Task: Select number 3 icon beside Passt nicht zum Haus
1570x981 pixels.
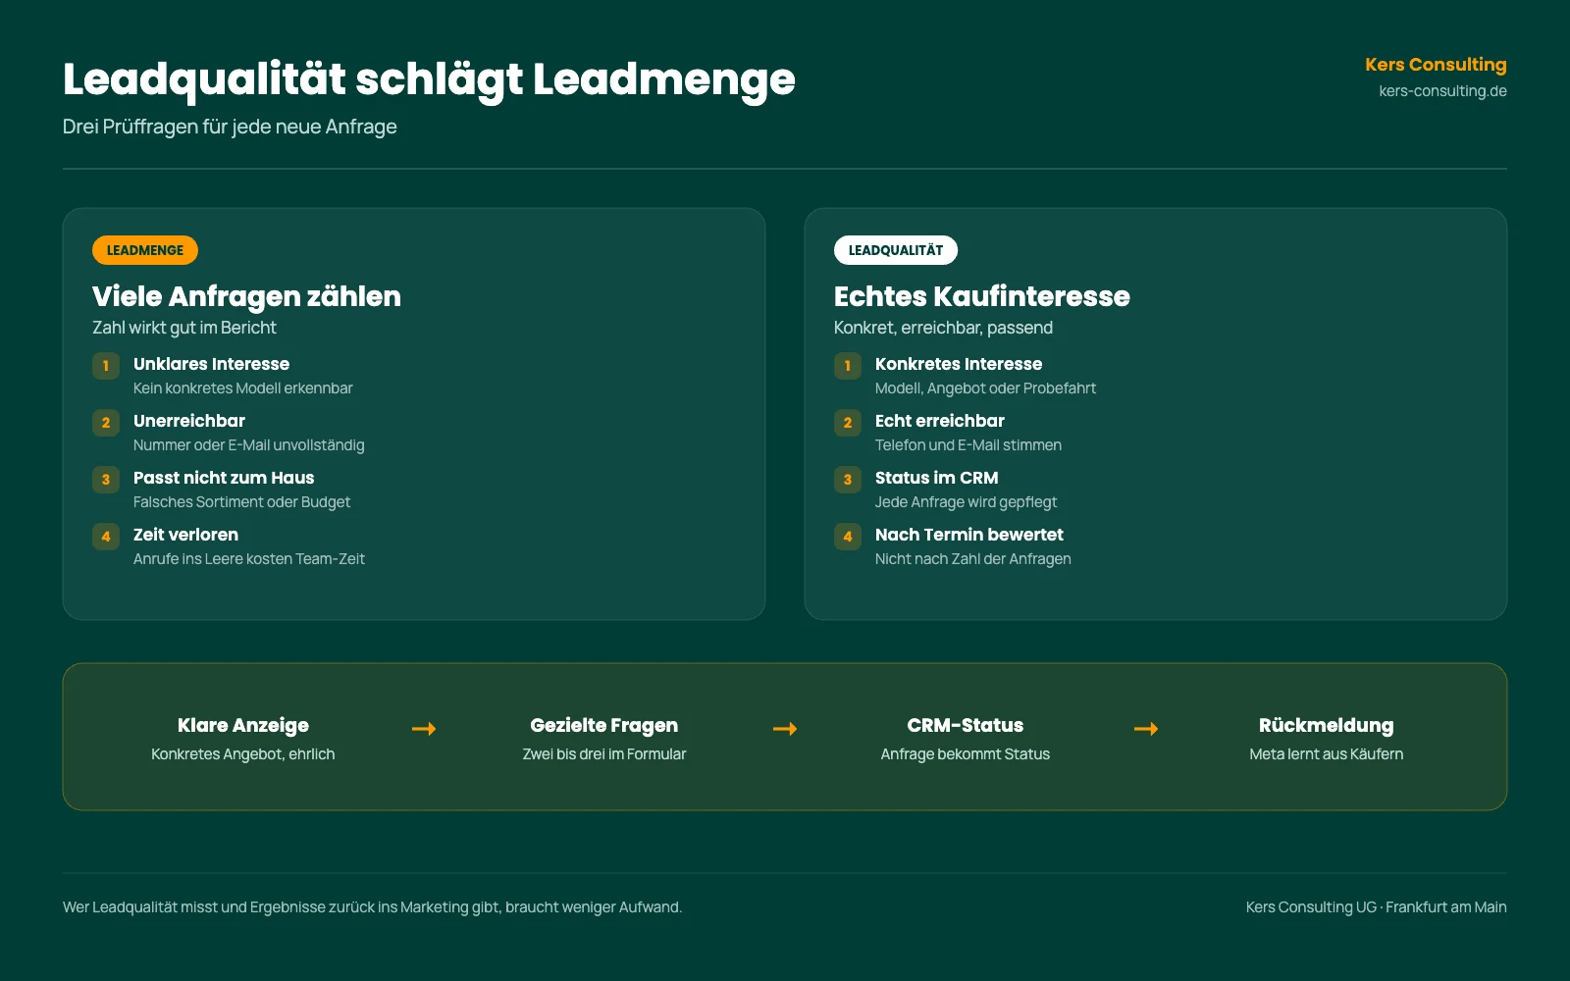Action: (106, 480)
